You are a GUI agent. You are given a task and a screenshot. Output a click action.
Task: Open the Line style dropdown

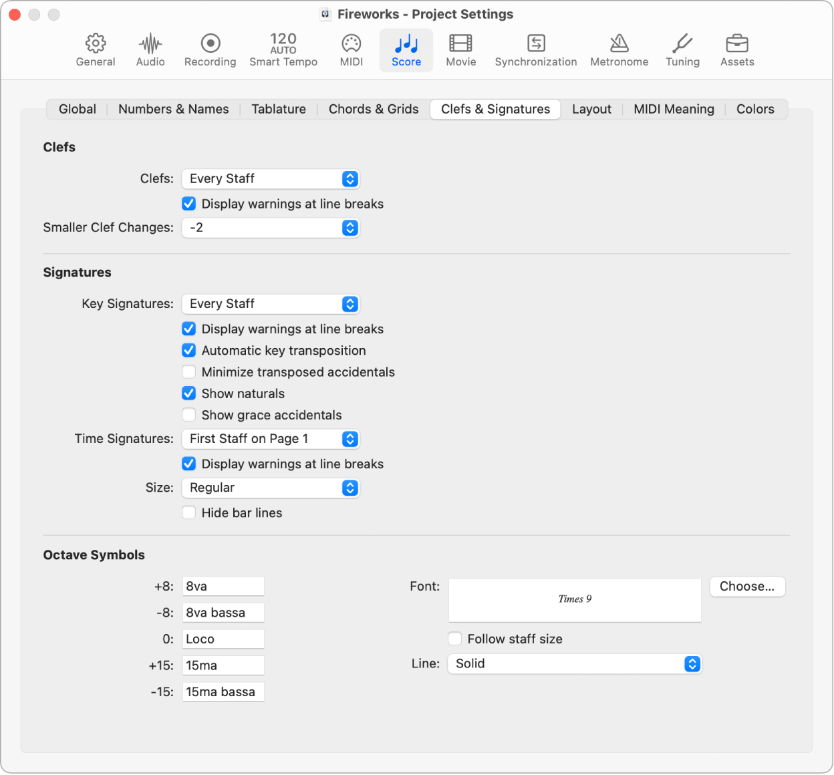[x=574, y=663]
